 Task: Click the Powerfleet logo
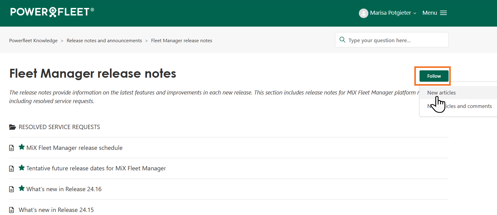pos(52,12)
